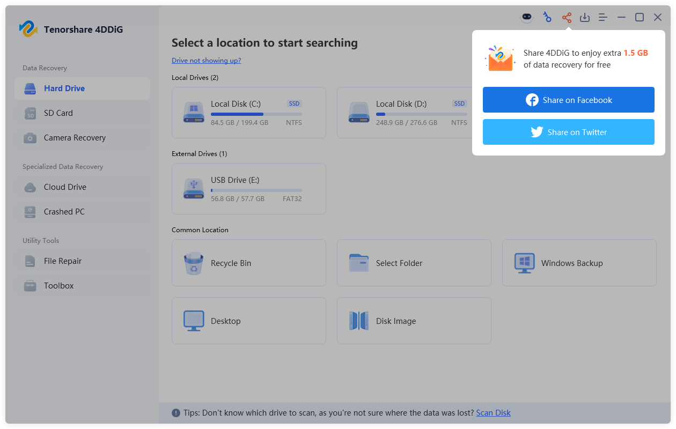Viewport: 676px width, 429px height.
Task: Toggle the share panel via the share icon
Action: 567,17
